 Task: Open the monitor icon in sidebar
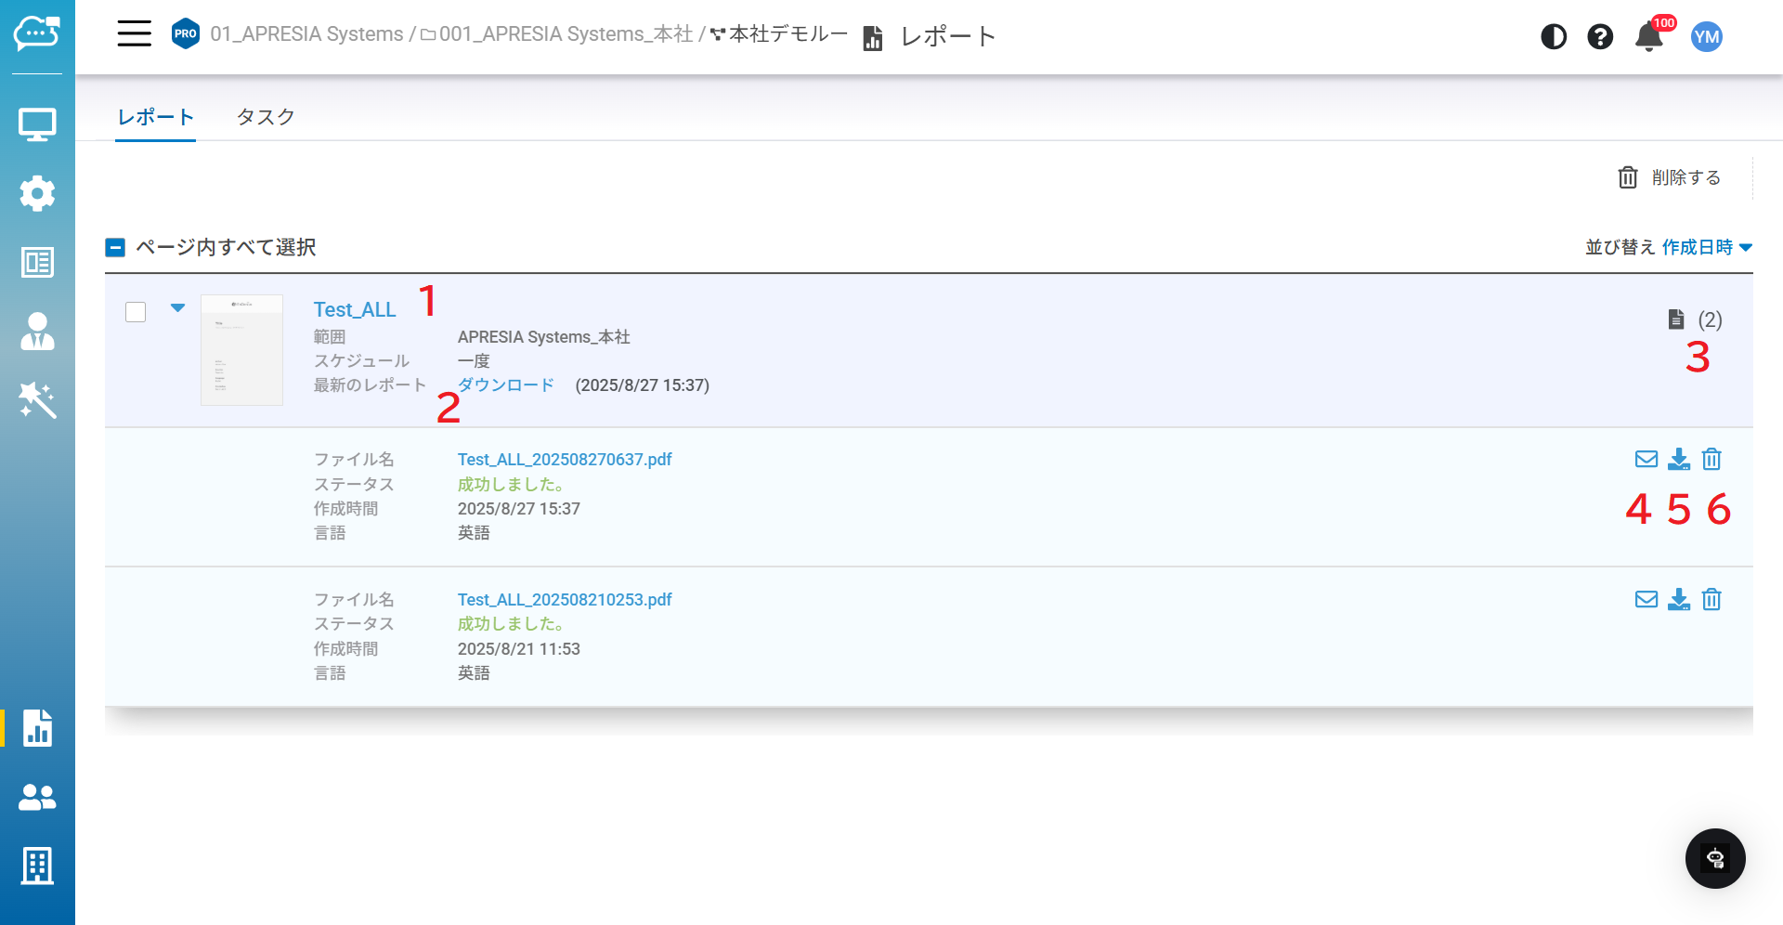coord(37,124)
